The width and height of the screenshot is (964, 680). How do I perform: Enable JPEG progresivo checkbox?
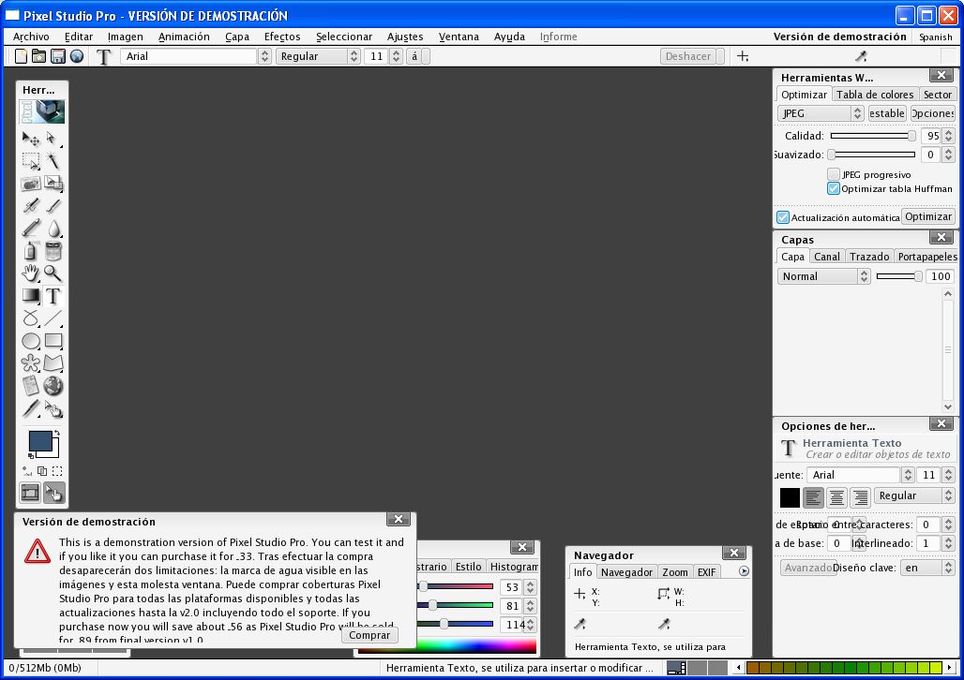(834, 174)
